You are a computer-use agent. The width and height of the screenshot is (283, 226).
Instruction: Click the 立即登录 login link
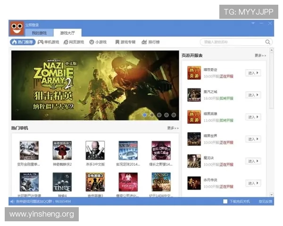32,25
